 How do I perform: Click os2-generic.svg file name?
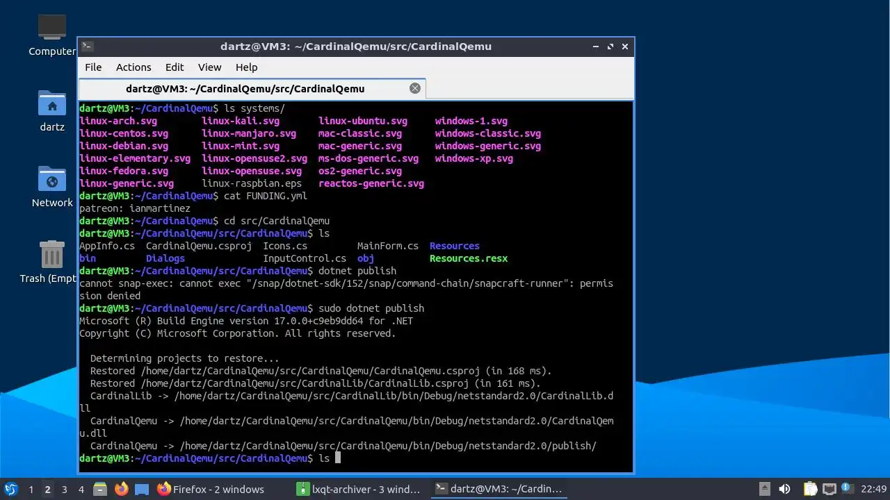360,171
